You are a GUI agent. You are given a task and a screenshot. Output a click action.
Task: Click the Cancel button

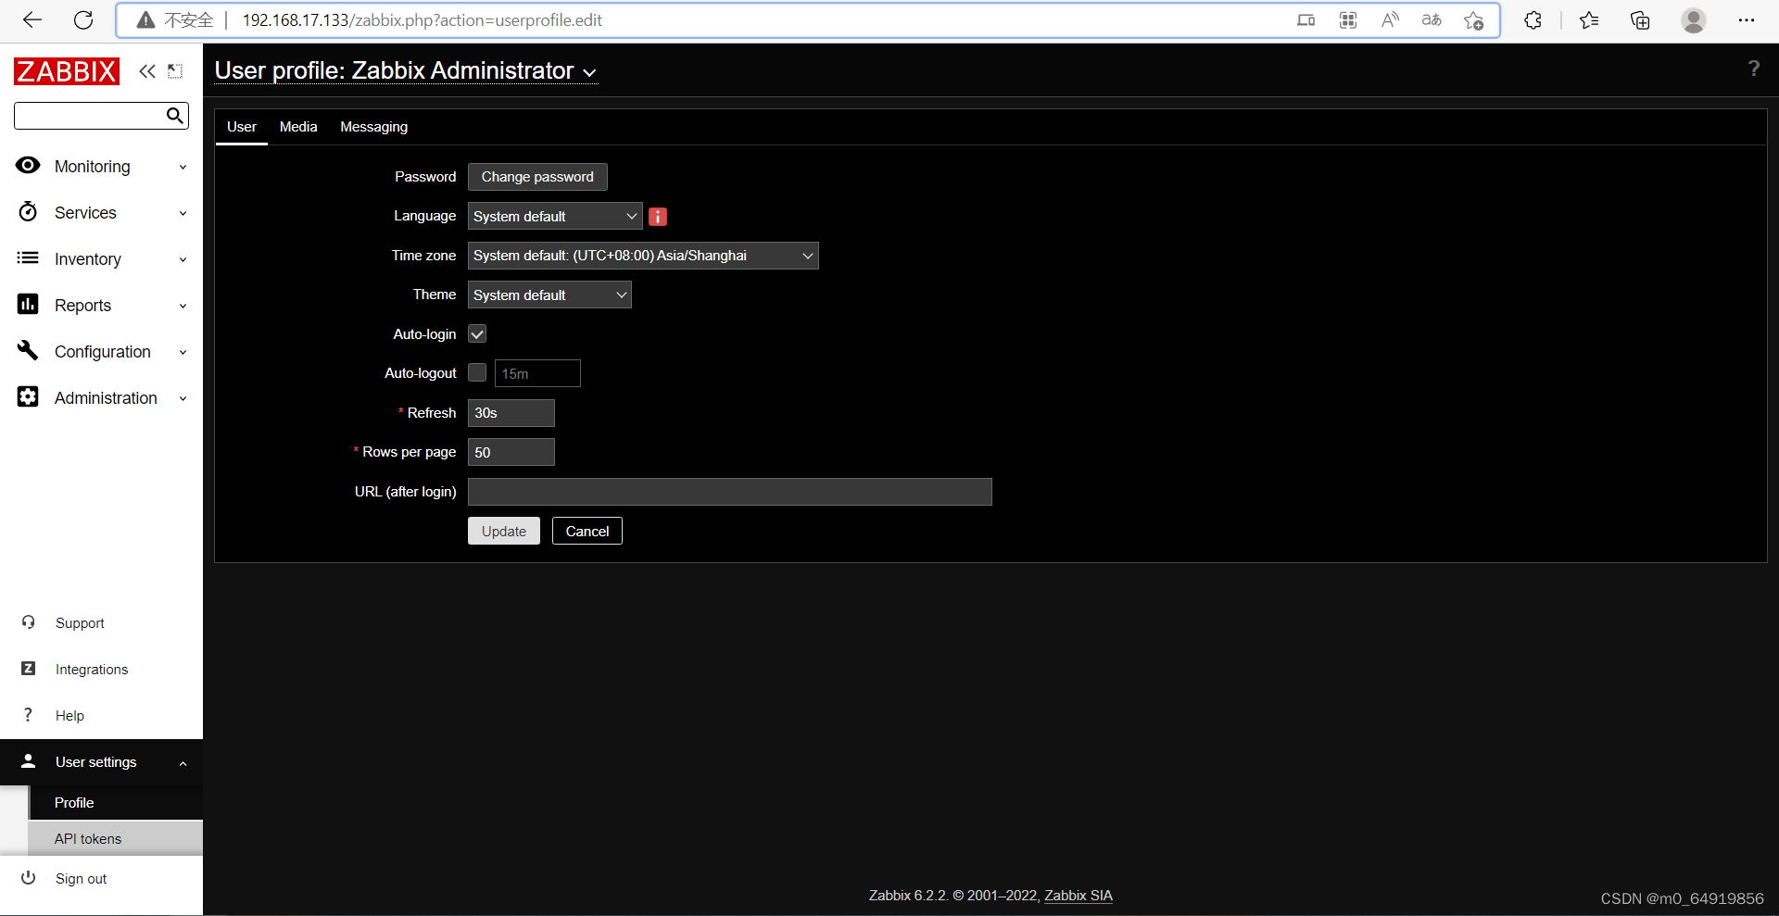click(x=587, y=531)
